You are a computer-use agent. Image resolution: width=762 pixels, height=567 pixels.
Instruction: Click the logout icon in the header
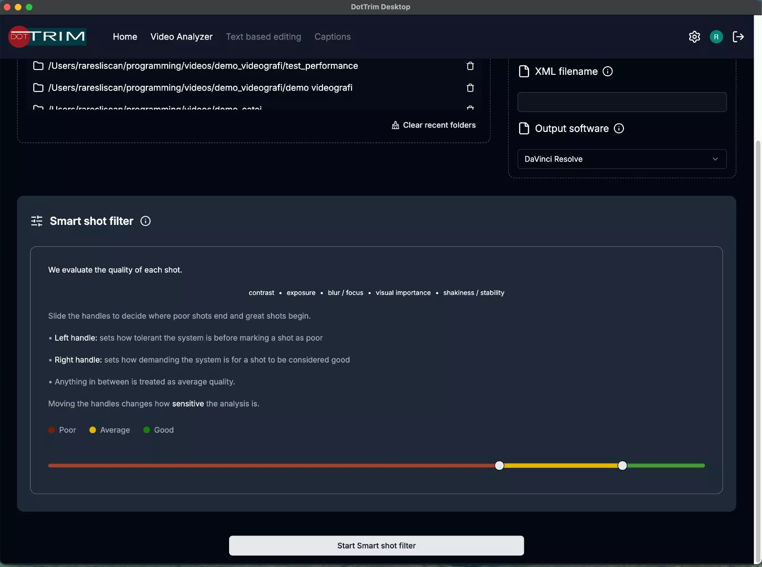point(738,37)
